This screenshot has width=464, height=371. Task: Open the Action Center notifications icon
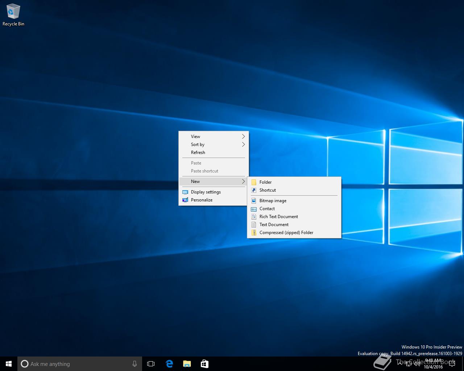click(x=452, y=363)
